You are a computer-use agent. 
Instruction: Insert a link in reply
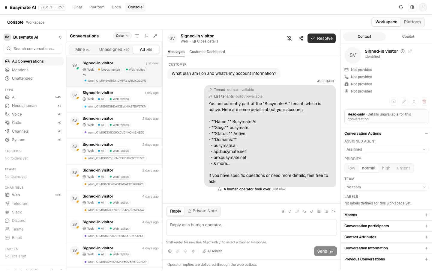coord(297,211)
